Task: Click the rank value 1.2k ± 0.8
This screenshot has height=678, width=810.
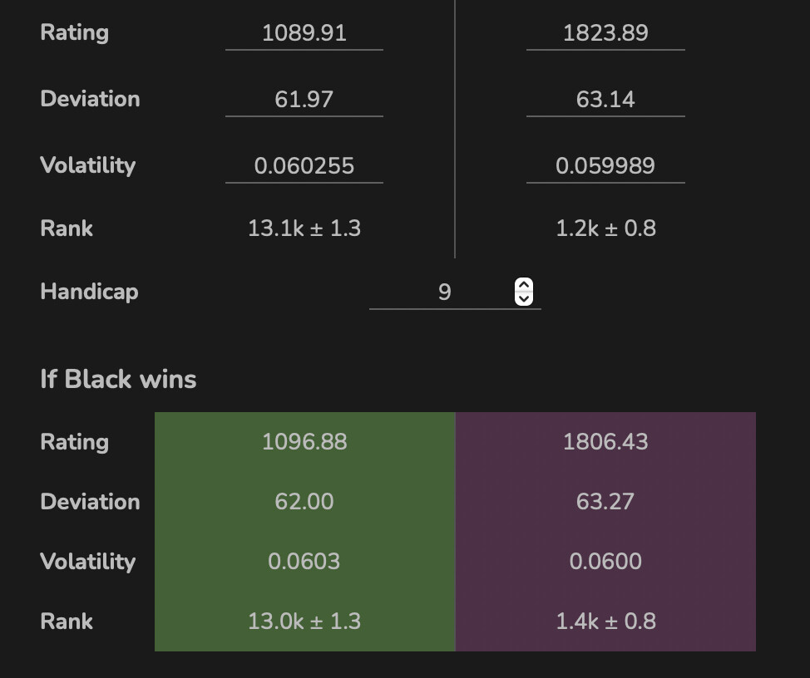Action: point(605,228)
